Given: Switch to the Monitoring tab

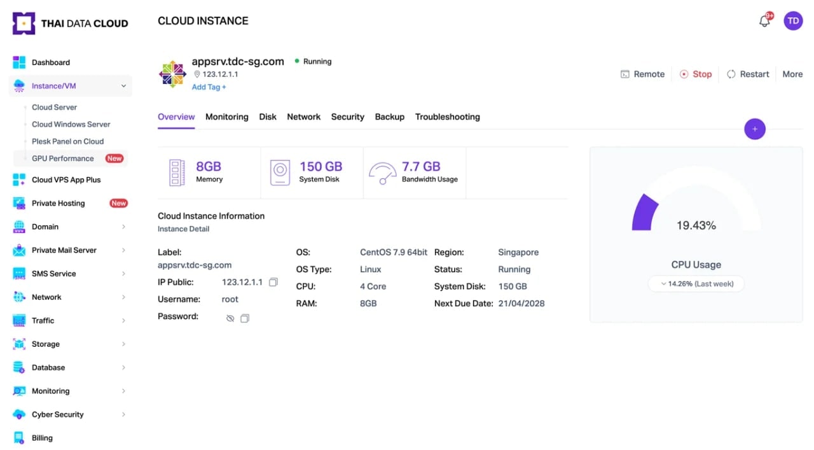Looking at the screenshot, I should pyautogui.click(x=226, y=116).
